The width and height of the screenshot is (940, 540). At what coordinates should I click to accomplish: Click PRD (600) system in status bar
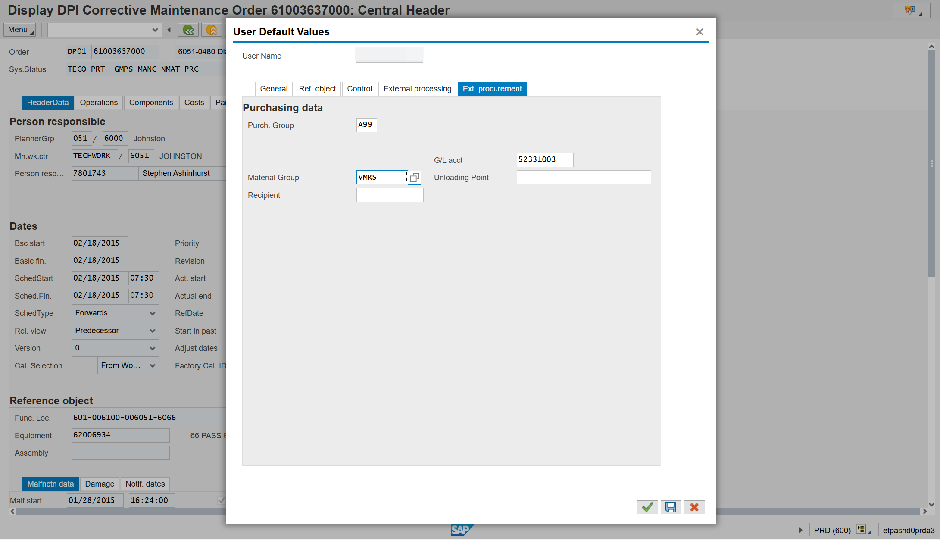832,530
